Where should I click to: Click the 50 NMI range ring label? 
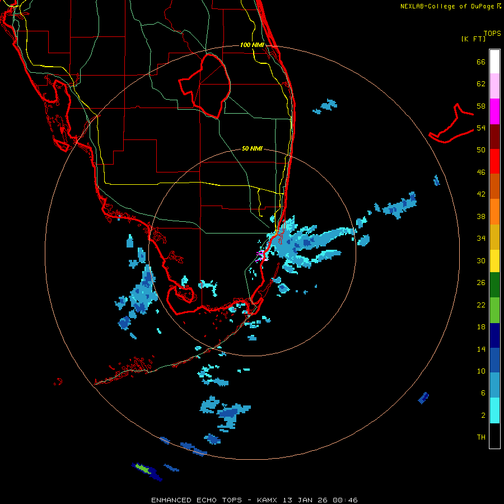click(252, 148)
